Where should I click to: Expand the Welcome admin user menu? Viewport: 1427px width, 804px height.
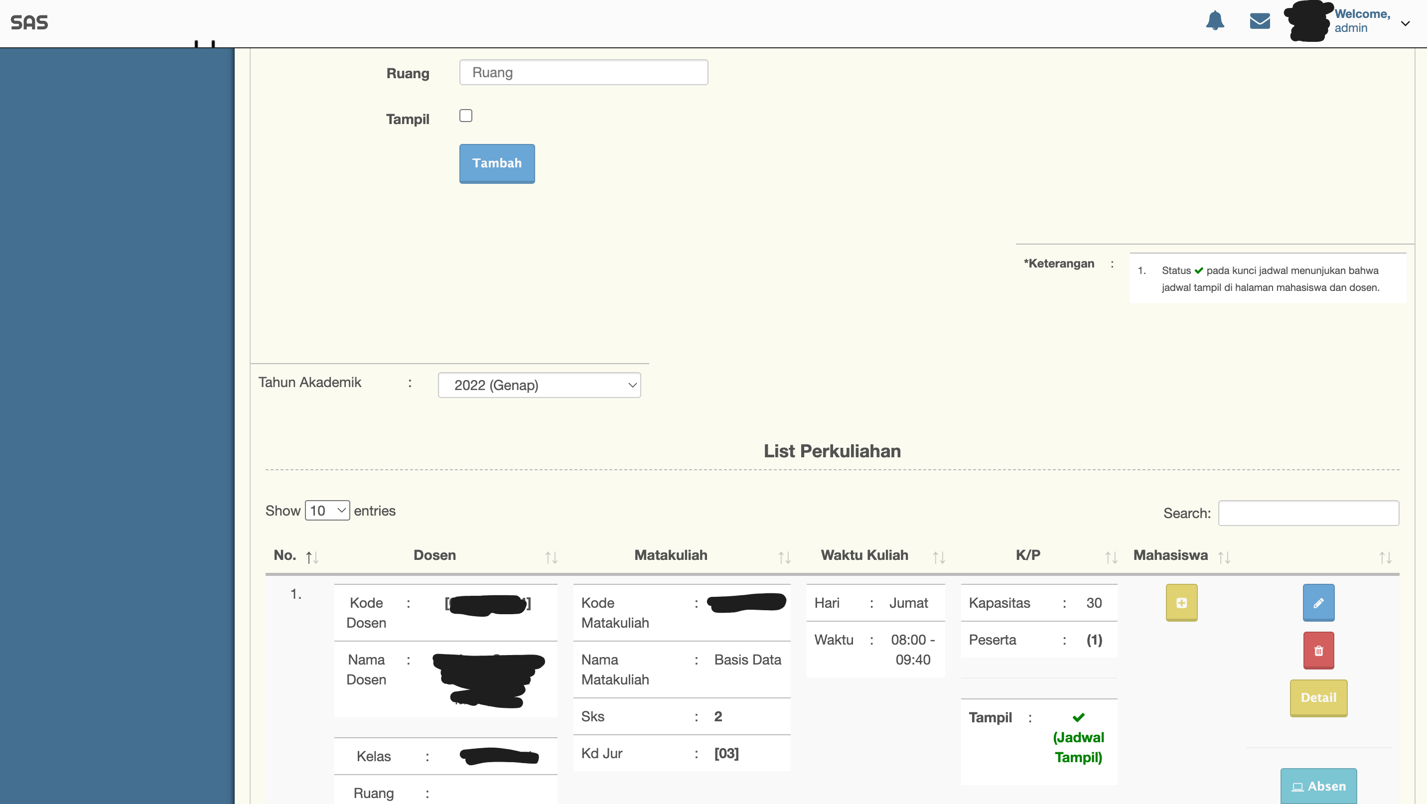(x=1405, y=23)
